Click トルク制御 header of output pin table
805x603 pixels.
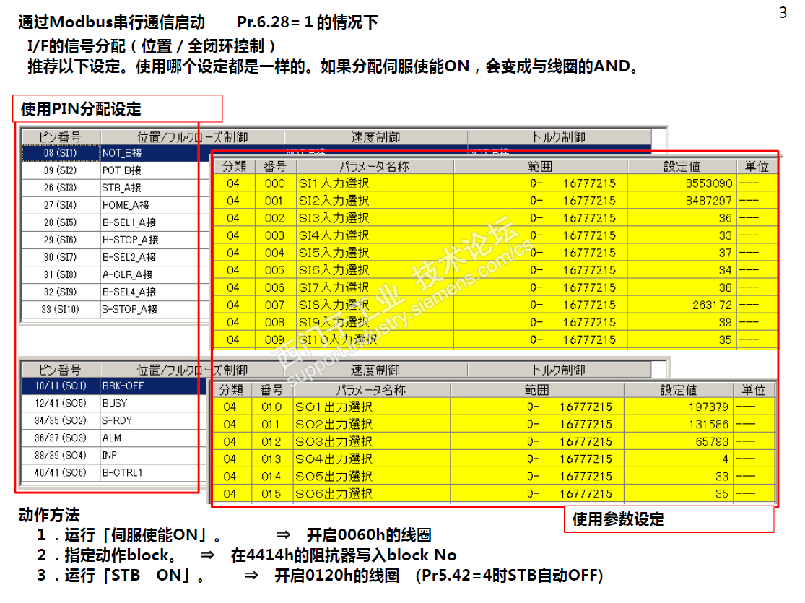coord(559,370)
